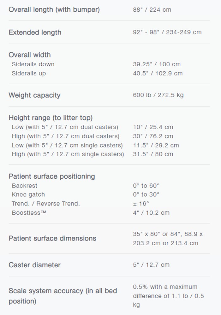Select the Siderails down sub-label

click(x=33, y=64)
